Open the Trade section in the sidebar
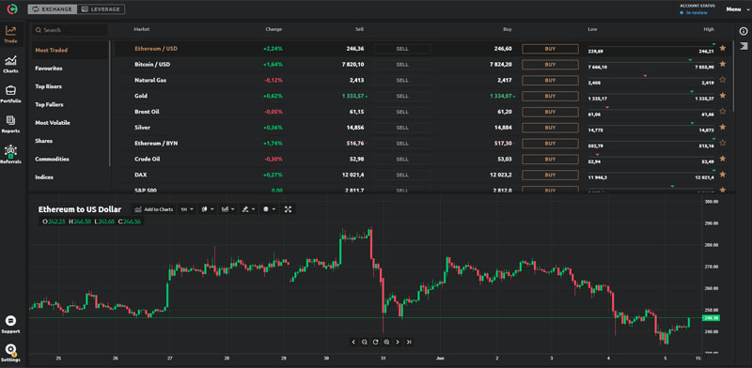 (x=10, y=35)
